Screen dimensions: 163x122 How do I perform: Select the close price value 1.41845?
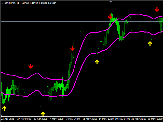click(52, 3)
